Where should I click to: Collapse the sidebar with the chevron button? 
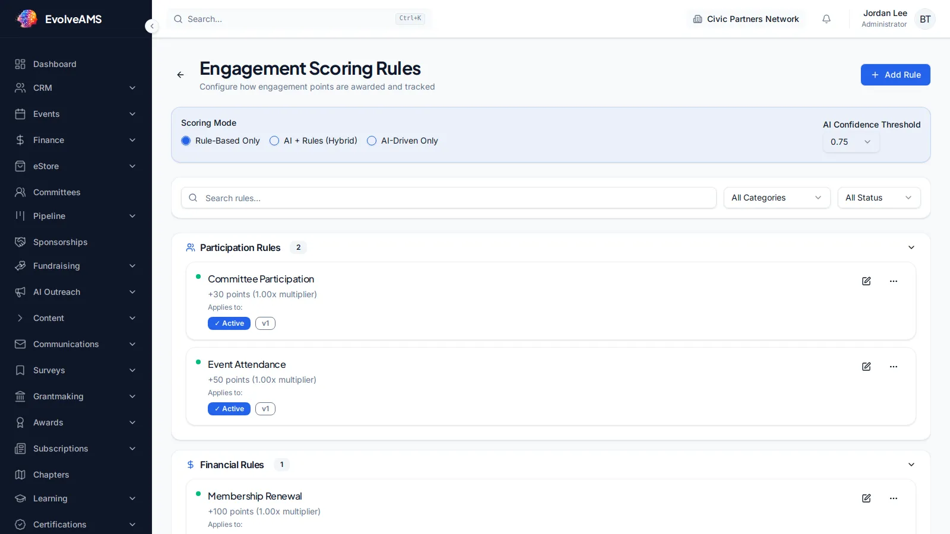[x=152, y=26]
